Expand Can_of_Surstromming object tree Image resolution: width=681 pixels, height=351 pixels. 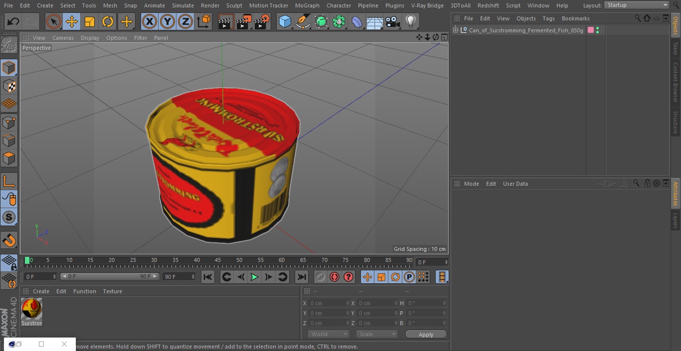point(455,30)
